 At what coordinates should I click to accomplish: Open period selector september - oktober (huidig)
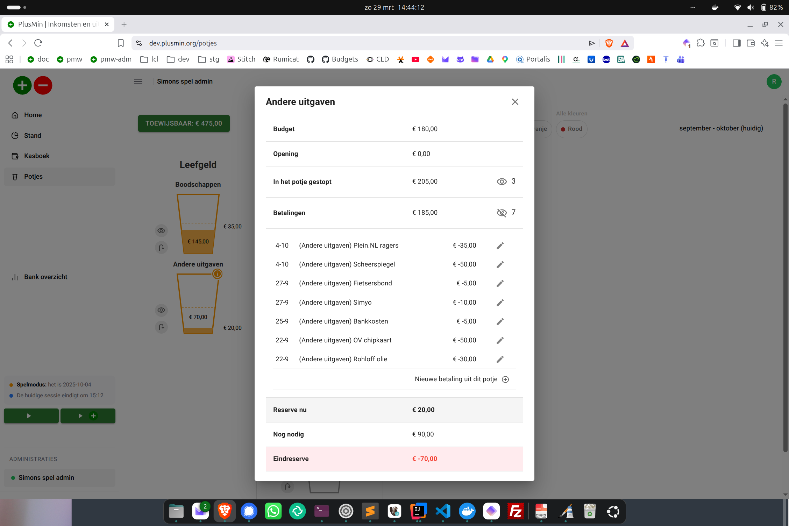coord(721,128)
